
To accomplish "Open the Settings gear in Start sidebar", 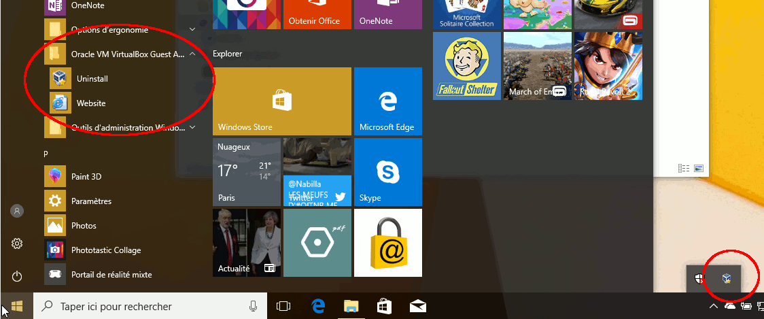I will 17,244.
